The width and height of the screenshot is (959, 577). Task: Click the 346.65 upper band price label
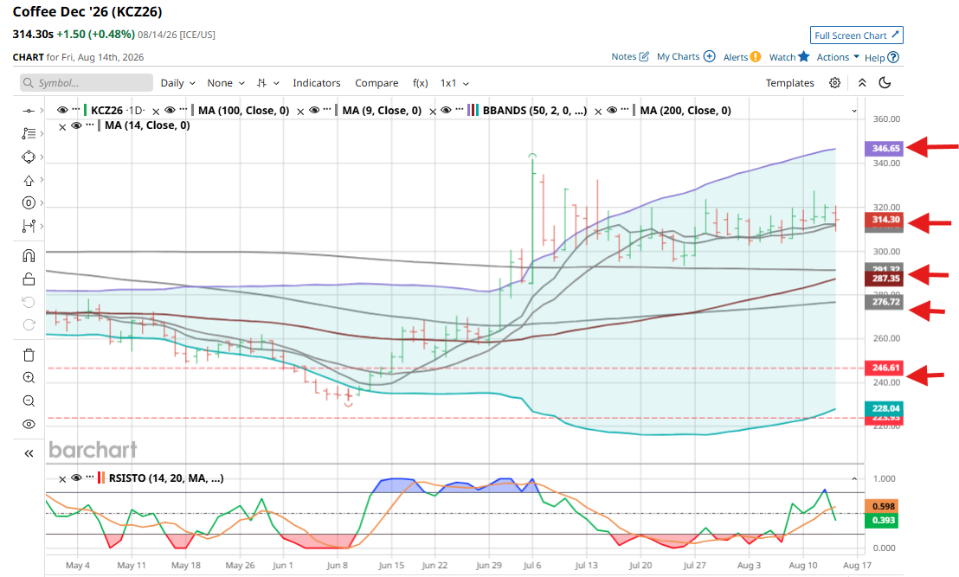(x=884, y=148)
